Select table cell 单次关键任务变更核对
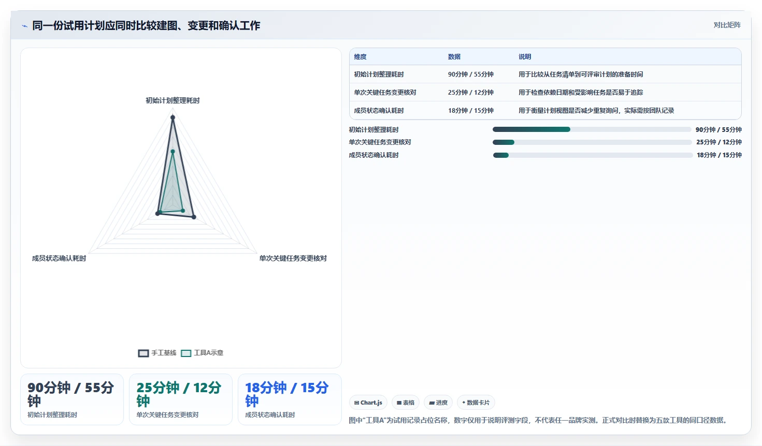Screen dimensions: 762x446 coord(385,93)
